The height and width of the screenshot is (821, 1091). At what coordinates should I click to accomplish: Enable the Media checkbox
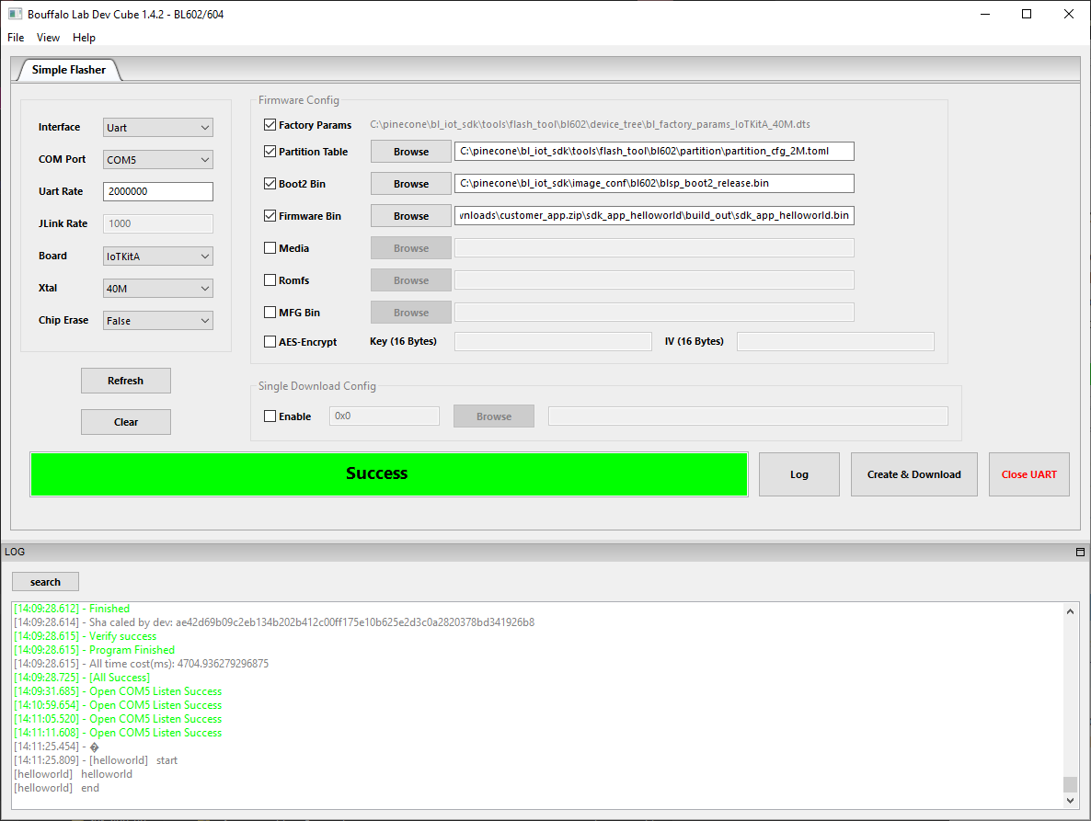click(x=270, y=248)
